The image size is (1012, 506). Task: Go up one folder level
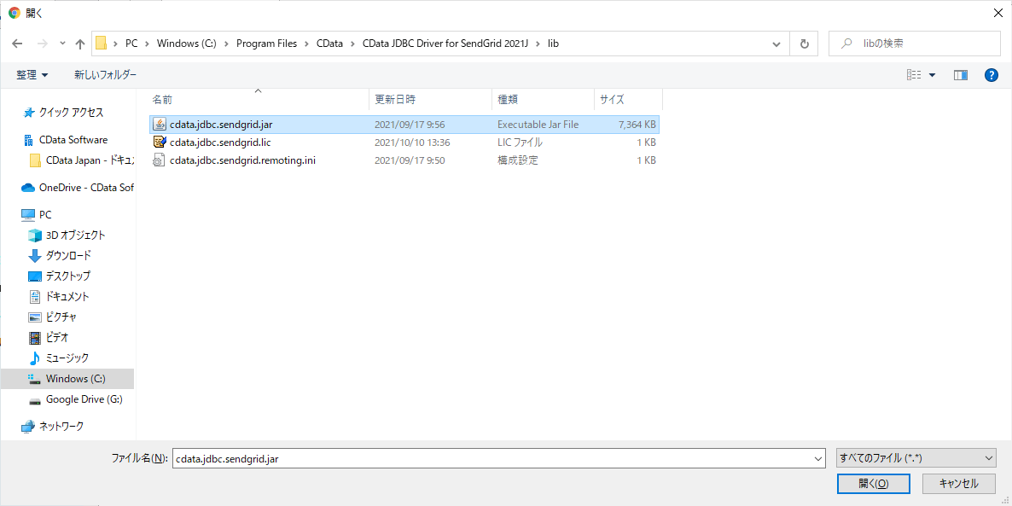pos(80,44)
